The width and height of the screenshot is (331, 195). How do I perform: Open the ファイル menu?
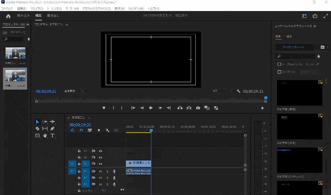tap(7, 9)
